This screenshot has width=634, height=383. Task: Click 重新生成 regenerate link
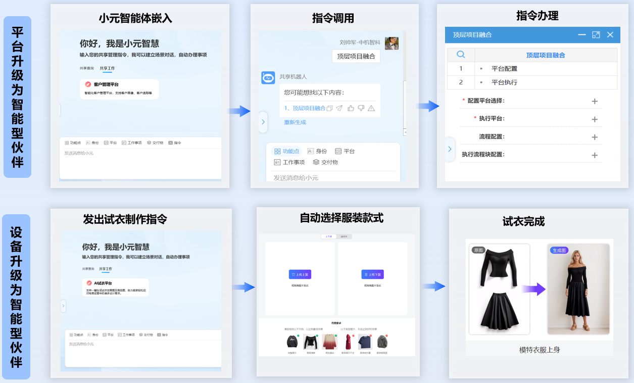click(x=295, y=122)
